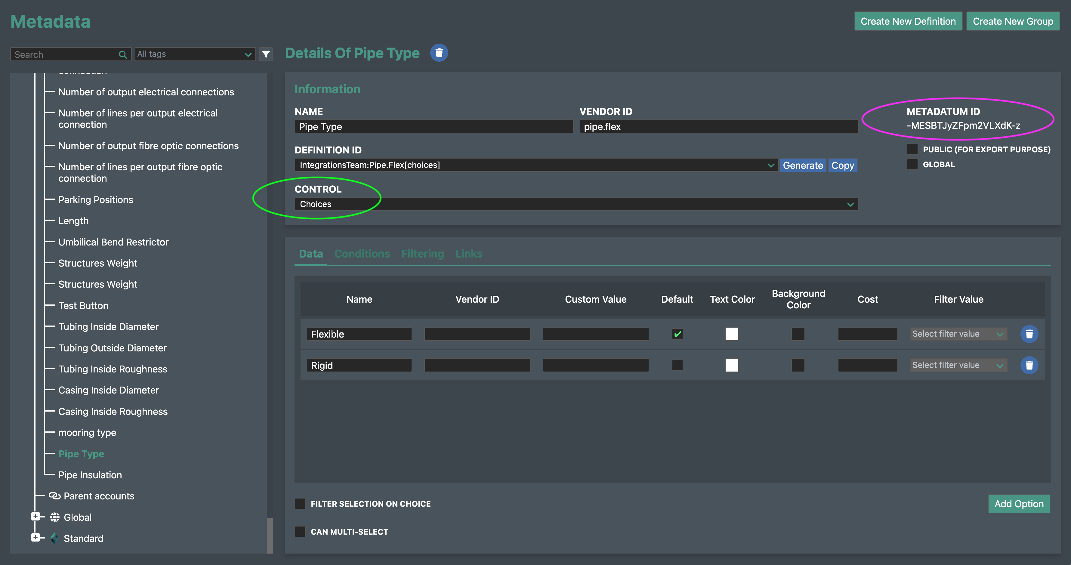Click the Cost field for Rigid
Viewport: 1071px width, 565px height.
(x=867, y=365)
